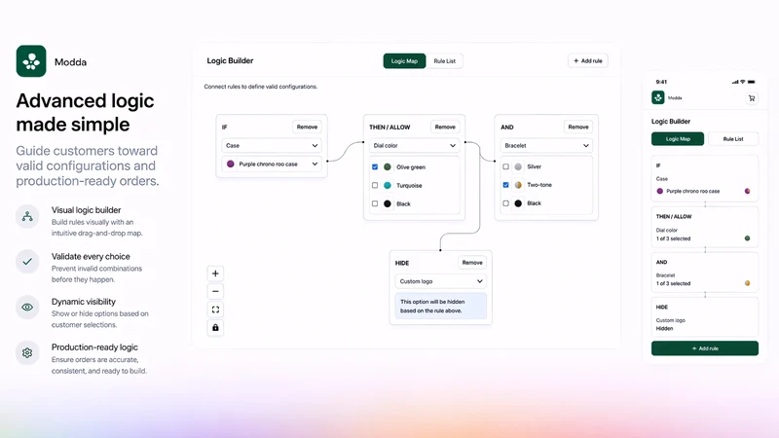Image resolution: width=779 pixels, height=438 pixels.
Task: Open the Purple chrono roo case dropdown
Action: click(x=272, y=164)
